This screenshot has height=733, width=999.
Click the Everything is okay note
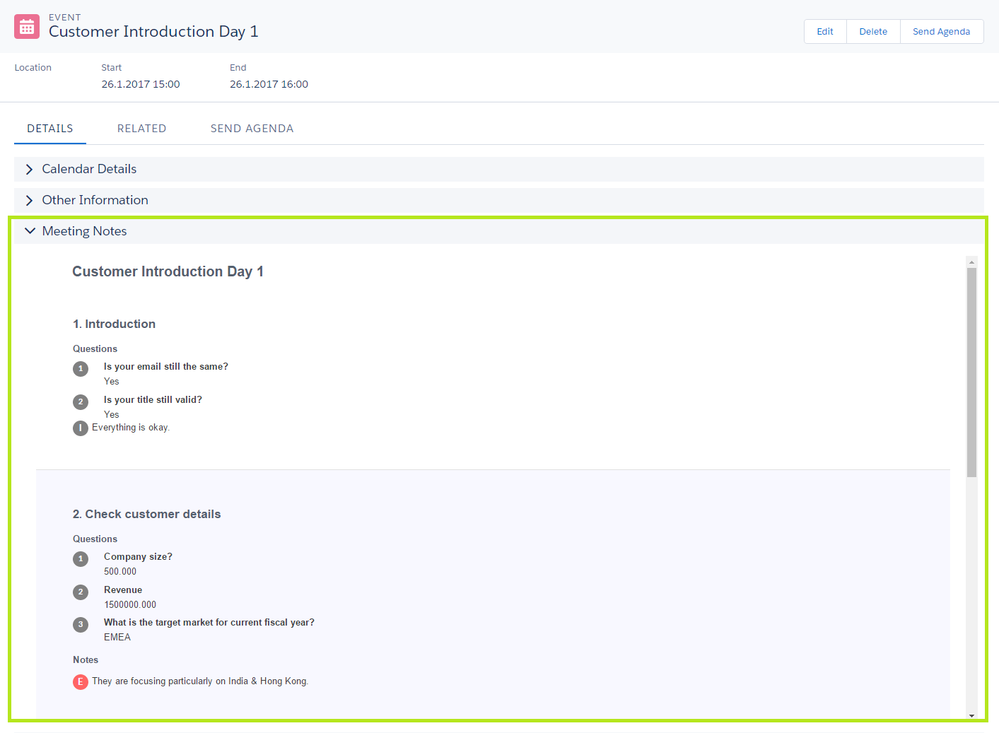click(131, 428)
